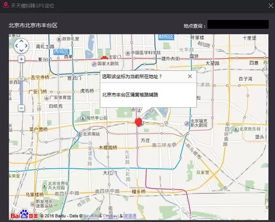Click the 呼家楼 map label

[x=197, y=38]
